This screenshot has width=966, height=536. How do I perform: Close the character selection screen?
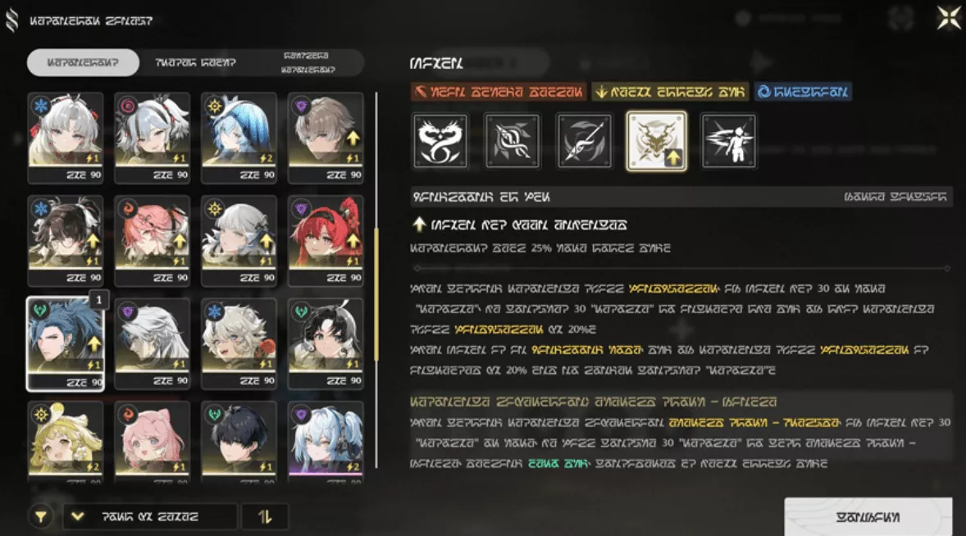pos(948,18)
